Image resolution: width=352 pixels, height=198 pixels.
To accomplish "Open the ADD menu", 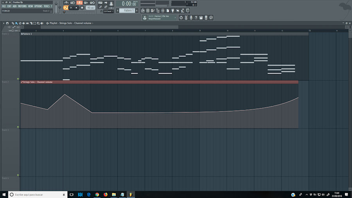I will [x=14, y=6].
